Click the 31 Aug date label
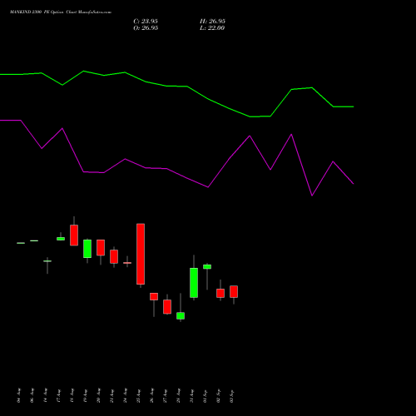 [x=191, y=395]
